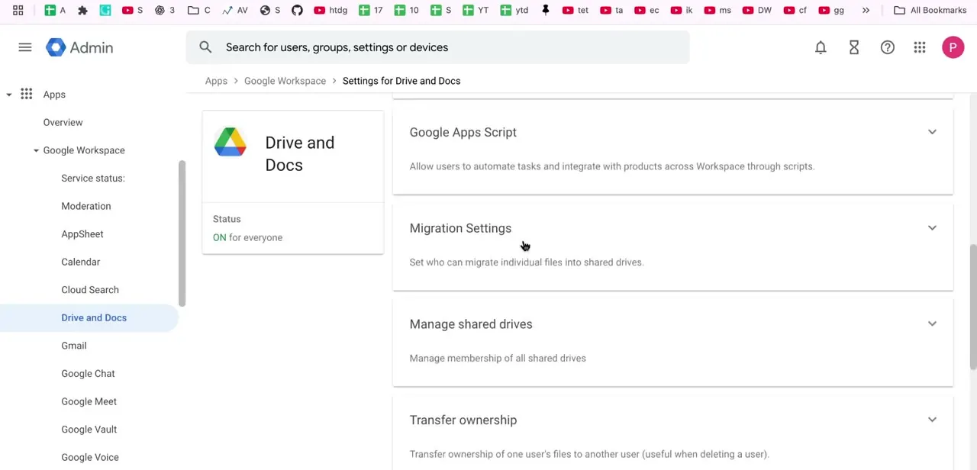Open Cloud Search in the sidebar

90,290
